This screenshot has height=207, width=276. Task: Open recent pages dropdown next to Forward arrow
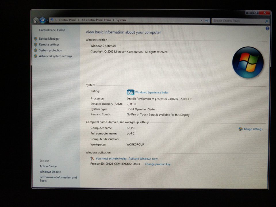(47, 20)
